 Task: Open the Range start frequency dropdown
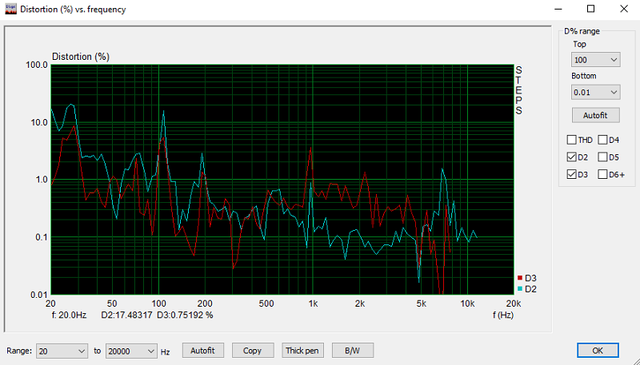(62, 351)
